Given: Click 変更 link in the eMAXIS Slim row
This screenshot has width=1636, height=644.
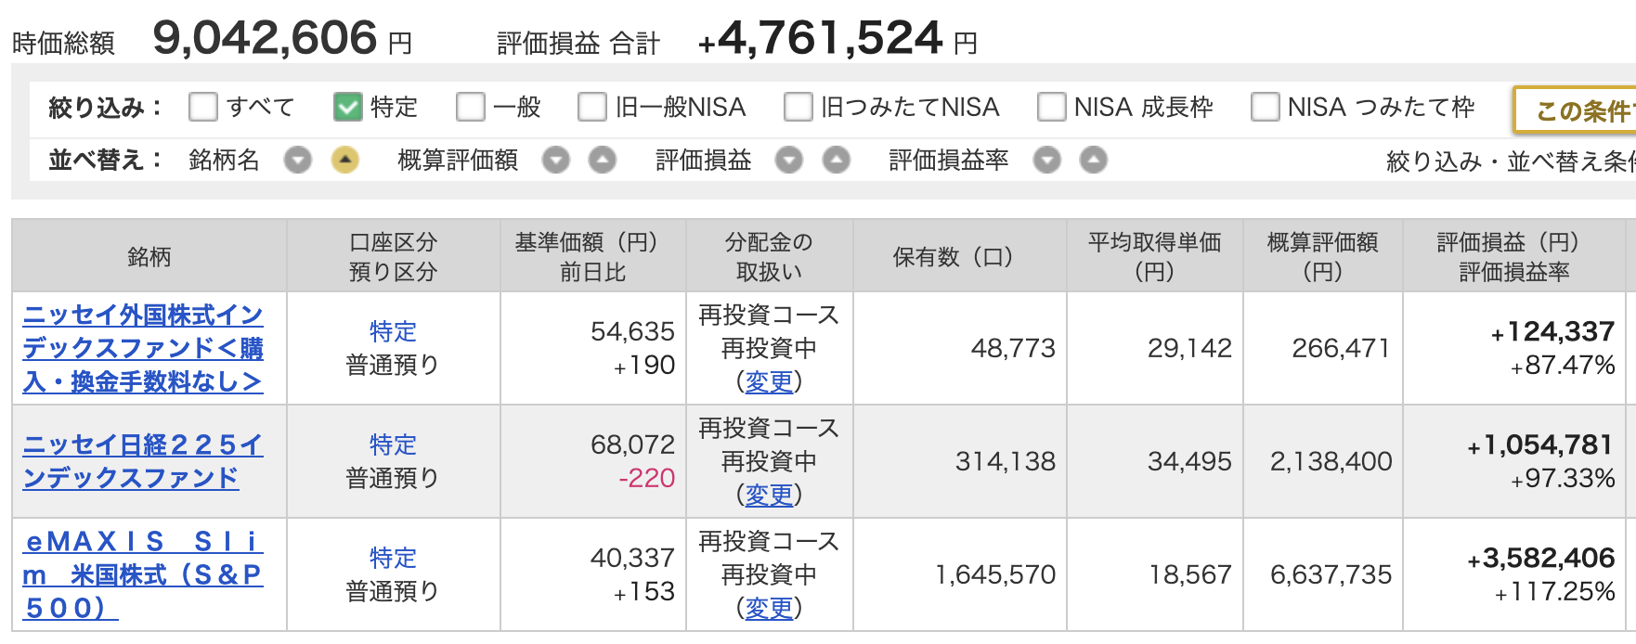Looking at the screenshot, I should 769,608.
